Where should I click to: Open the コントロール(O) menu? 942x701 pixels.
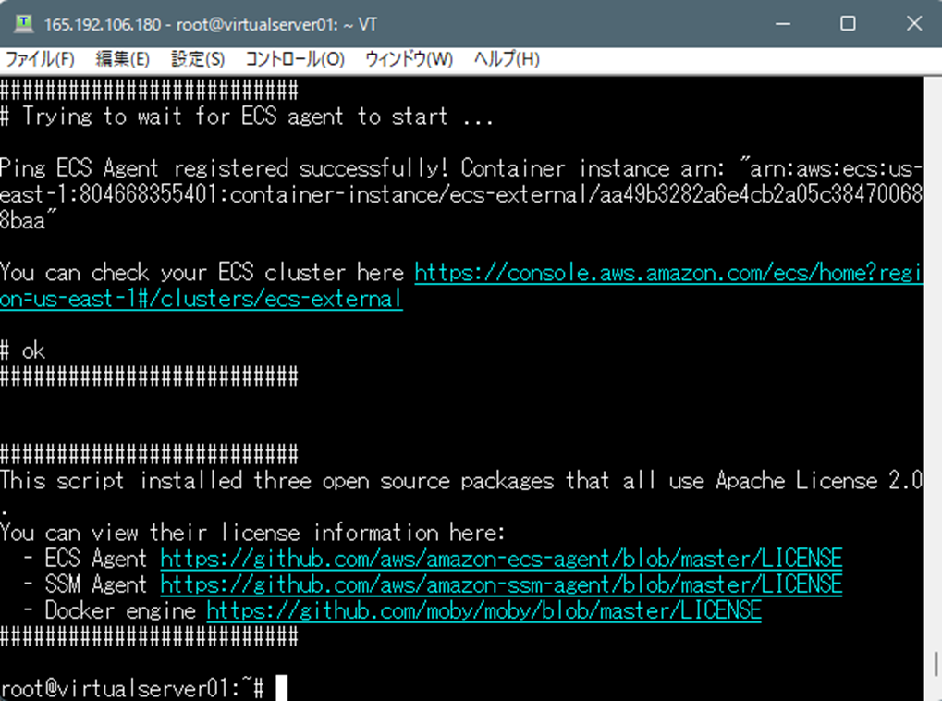[295, 59]
